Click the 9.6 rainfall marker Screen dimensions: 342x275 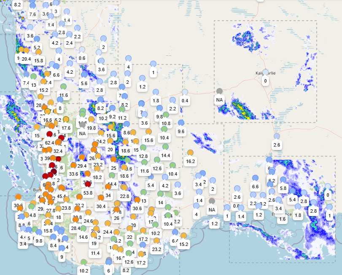point(181,123)
